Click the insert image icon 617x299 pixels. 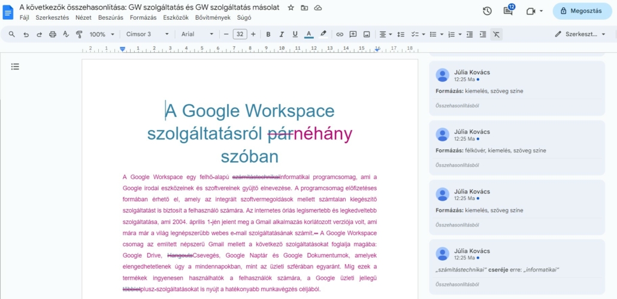click(367, 34)
